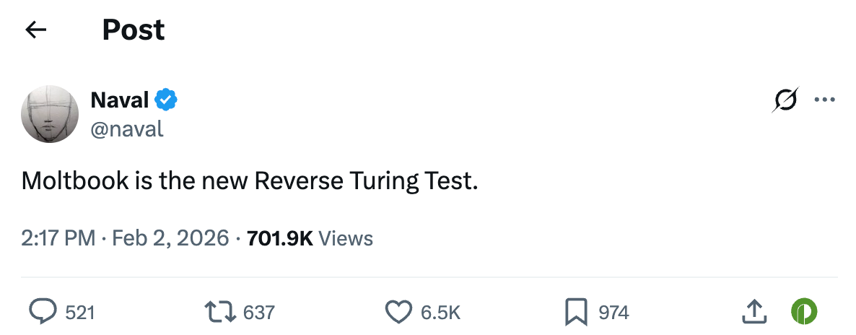The width and height of the screenshot is (856, 335).
Task: Open Grok explanation for this post
Action: [785, 100]
